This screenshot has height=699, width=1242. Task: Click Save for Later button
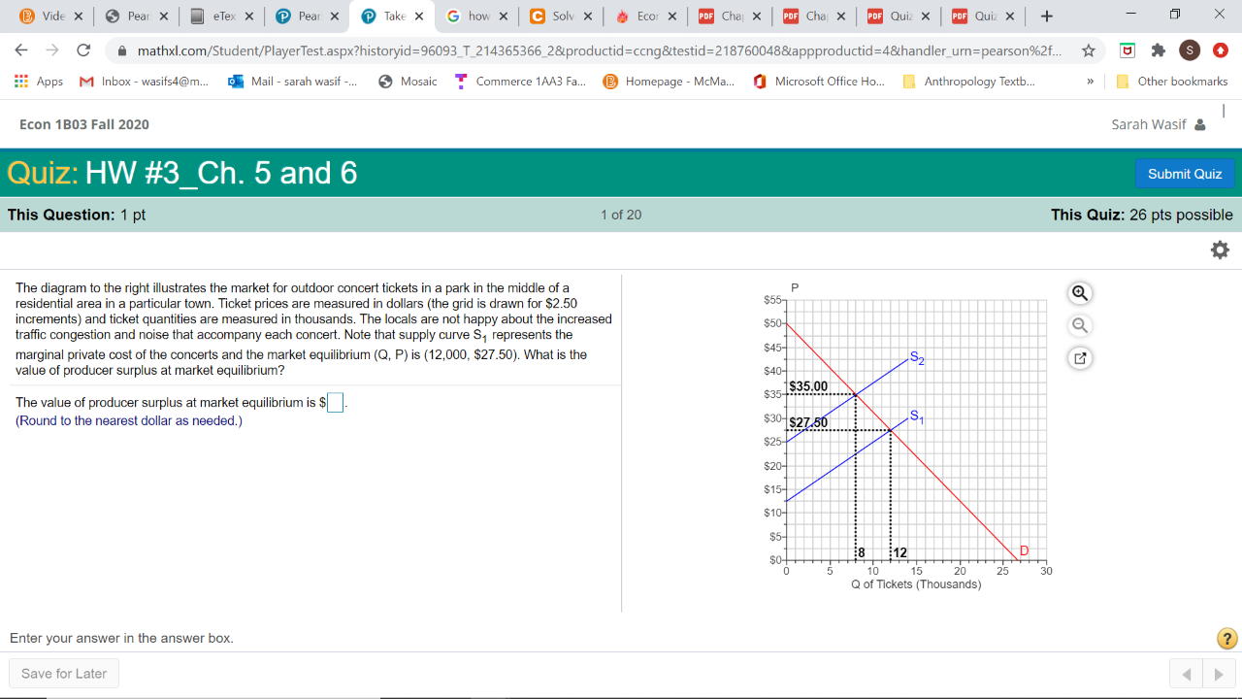click(x=64, y=674)
